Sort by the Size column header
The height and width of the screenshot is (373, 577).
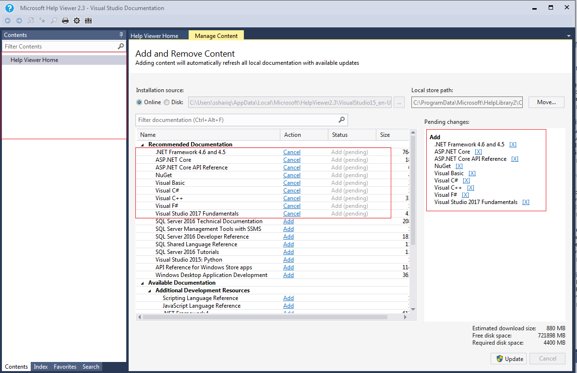(393, 135)
